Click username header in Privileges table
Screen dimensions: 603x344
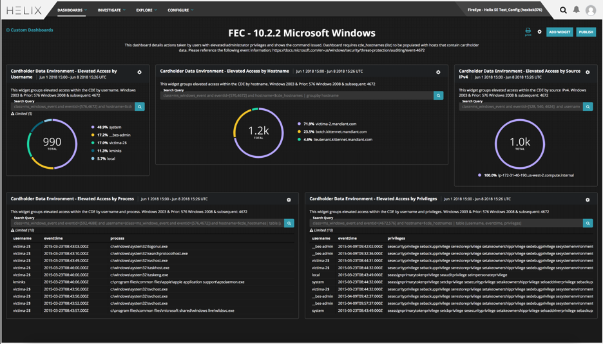[x=321, y=238]
